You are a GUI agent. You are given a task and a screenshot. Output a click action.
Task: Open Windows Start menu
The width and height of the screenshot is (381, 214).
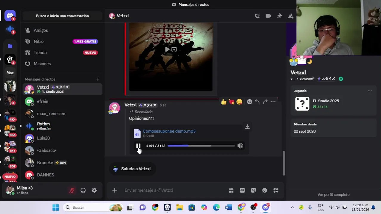coord(55,207)
